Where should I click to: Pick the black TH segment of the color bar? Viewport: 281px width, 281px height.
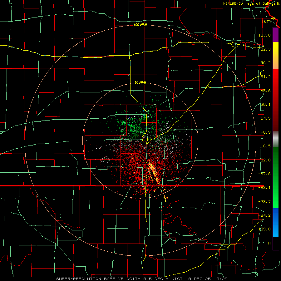276,243
